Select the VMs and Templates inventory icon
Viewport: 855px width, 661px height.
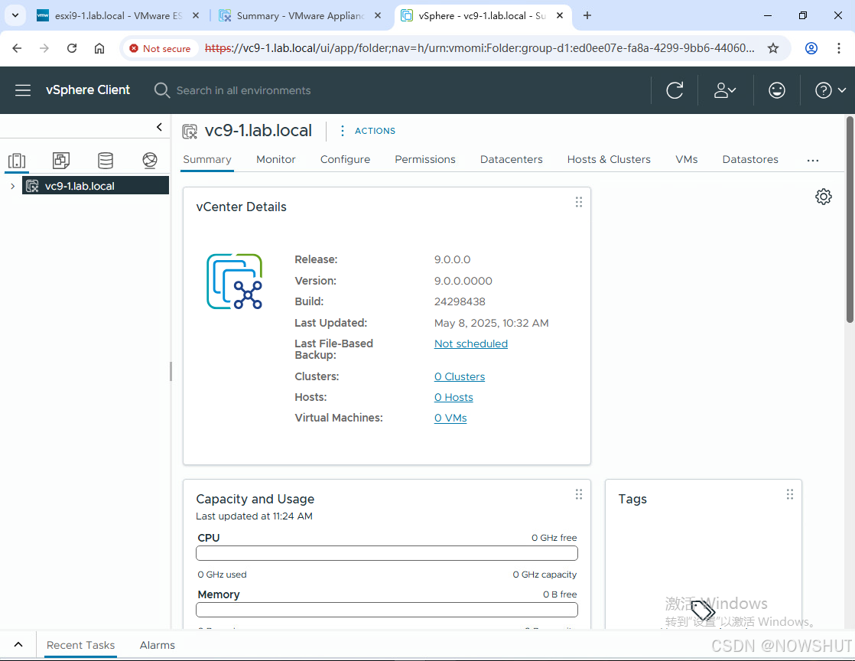(61, 161)
